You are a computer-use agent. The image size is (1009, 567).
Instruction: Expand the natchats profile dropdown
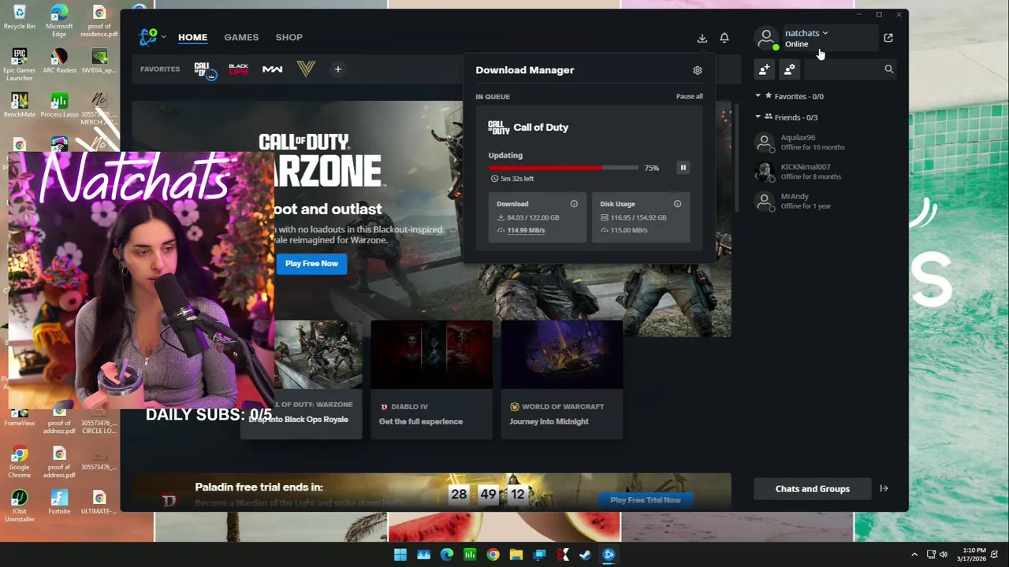pyautogui.click(x=806, y=33)
